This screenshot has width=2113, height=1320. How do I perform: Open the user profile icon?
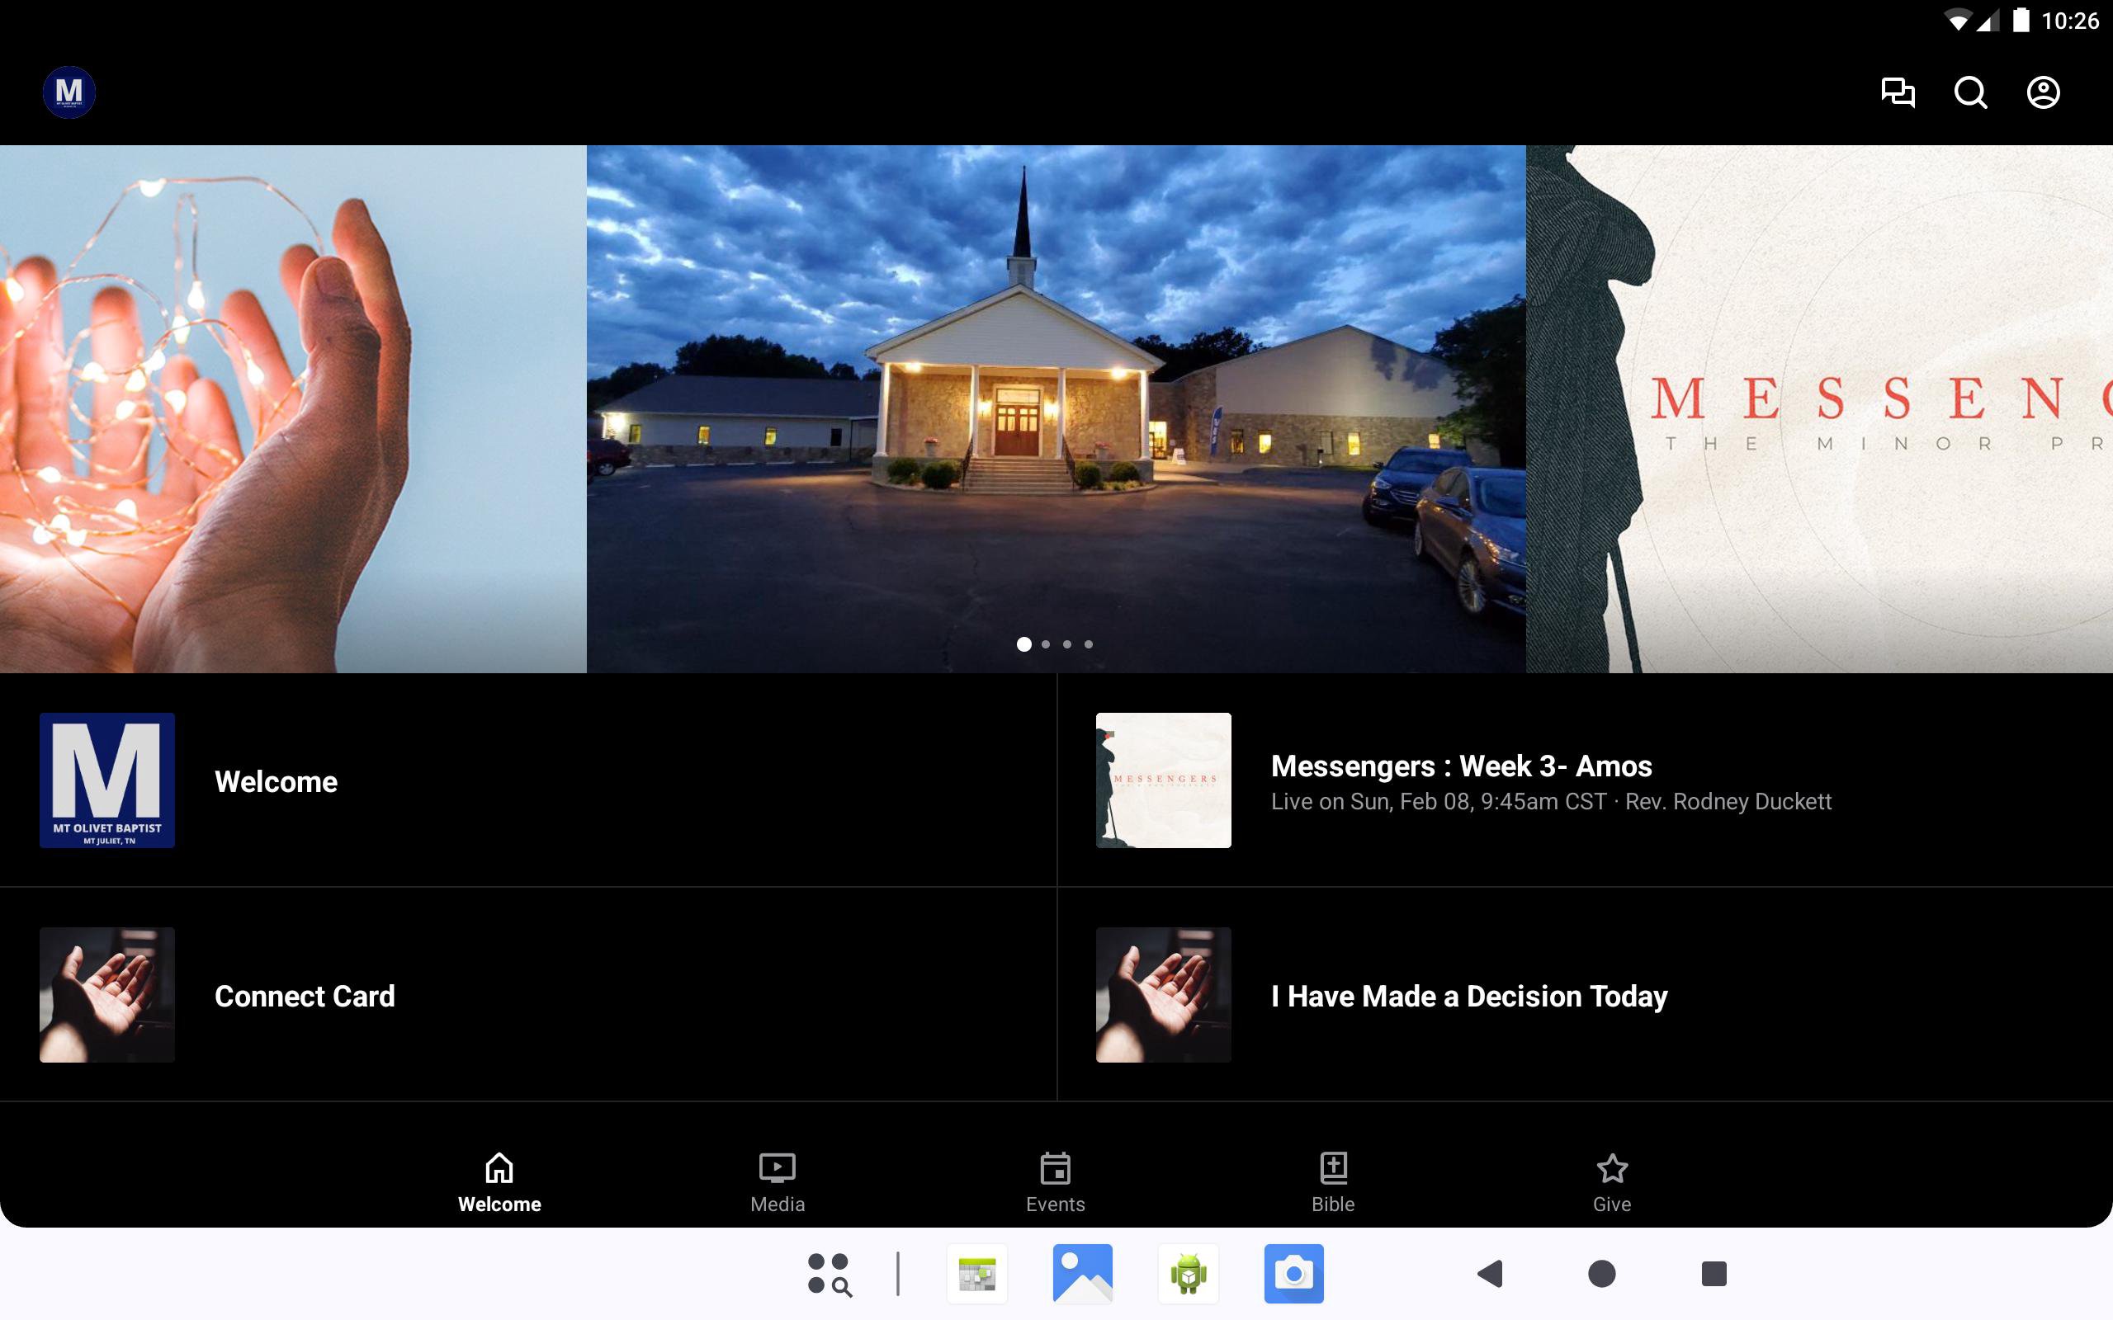pyautogui.click(x=2042, y=92)
